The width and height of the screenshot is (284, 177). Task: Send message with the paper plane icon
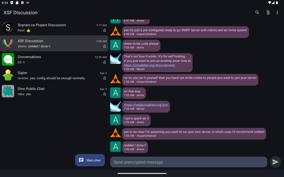[276, 162]
